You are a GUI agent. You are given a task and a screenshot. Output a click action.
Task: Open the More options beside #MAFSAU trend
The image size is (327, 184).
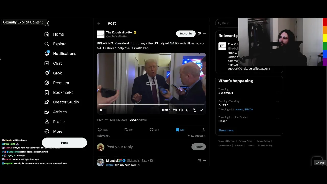[278, 90]
